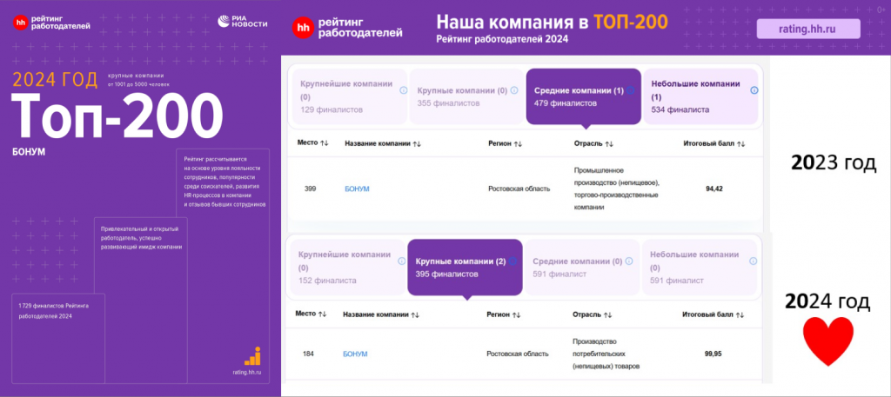Select the Небольшие компании (0) tab
Viewport: 891px width, 397px height.
click(x=700, y=268)
